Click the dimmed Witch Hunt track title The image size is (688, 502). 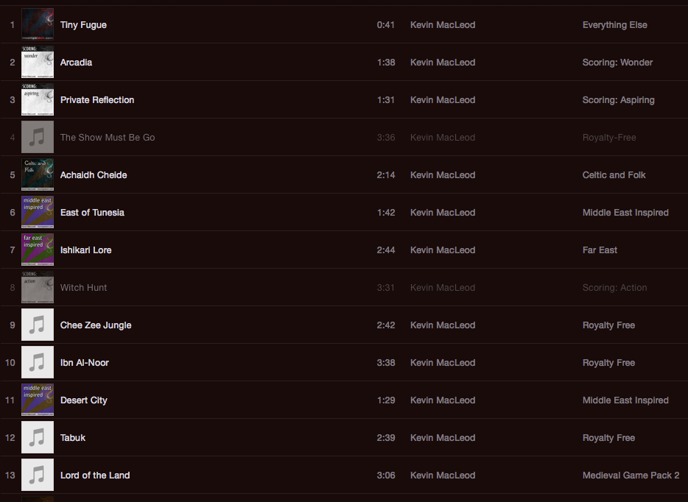pos(83,288)
